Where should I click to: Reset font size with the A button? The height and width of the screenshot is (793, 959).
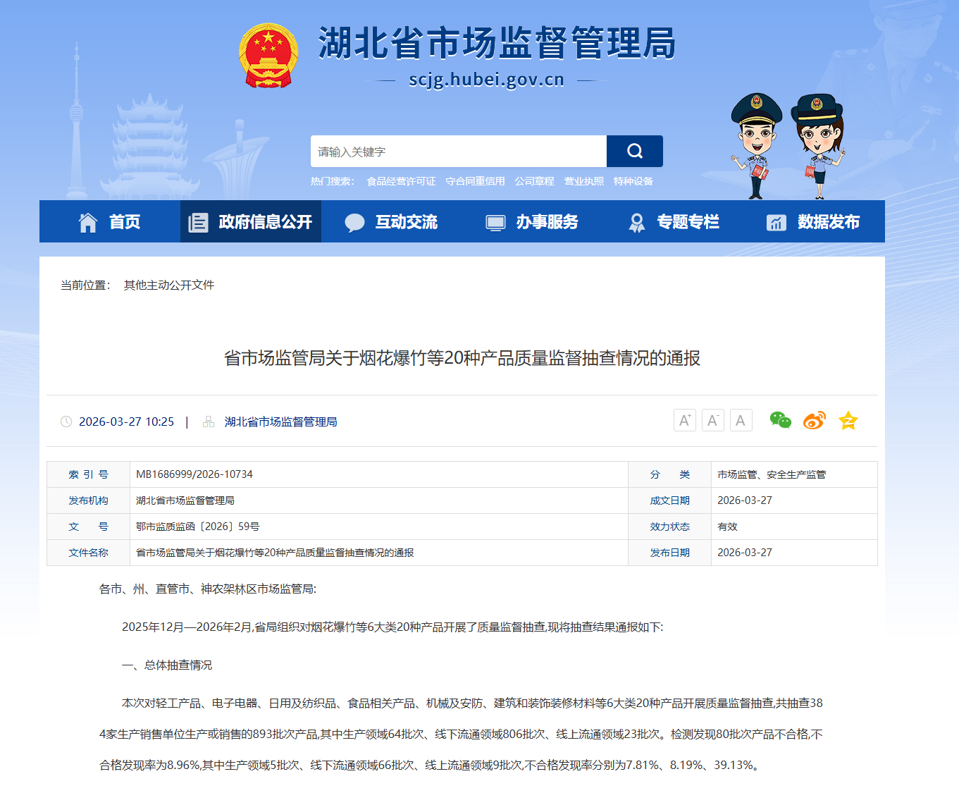point(741,419)
